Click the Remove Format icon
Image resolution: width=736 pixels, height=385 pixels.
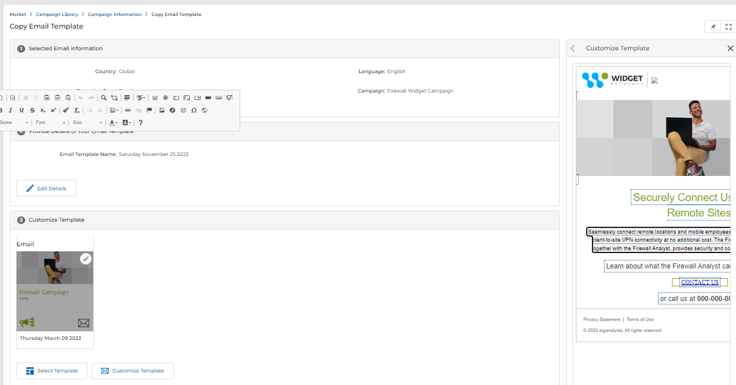point(77,110)
